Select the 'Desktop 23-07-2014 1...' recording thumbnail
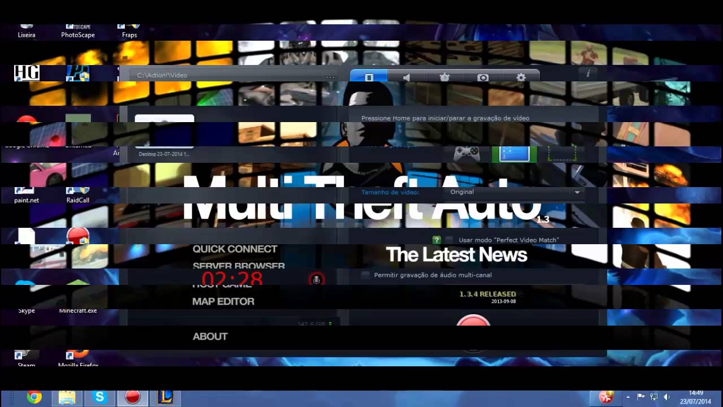The width and height of the screenshot is (723, 407). tap(164, 136)
